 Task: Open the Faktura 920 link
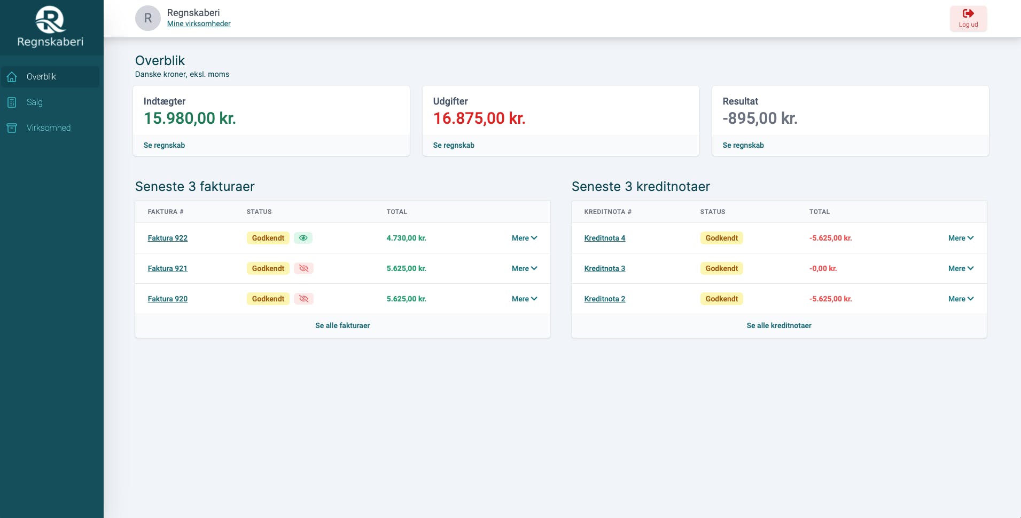click(168, 299)
